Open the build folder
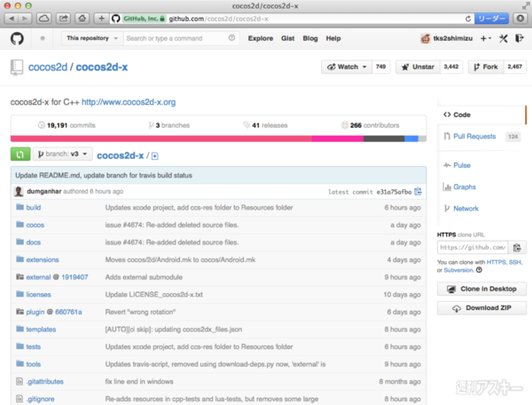The width and height of the screenshot is (532, 405). [x=34, y=207]
